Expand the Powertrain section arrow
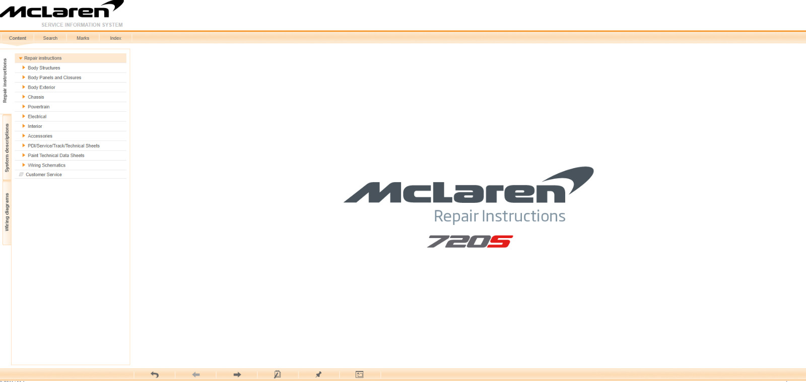This screenshot has height=382, width=806. [x=24, y=107]
